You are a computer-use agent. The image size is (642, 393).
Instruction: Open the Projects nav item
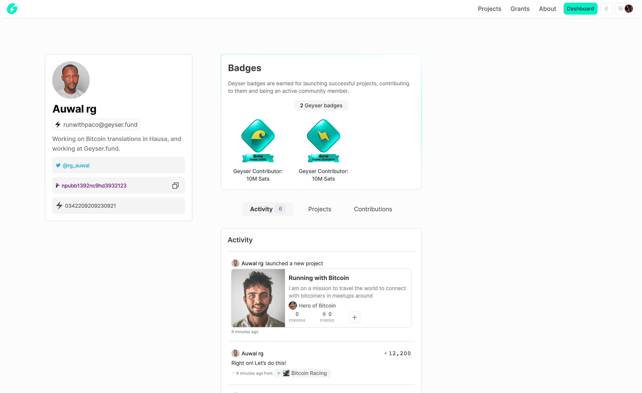(x=489, y=9)
